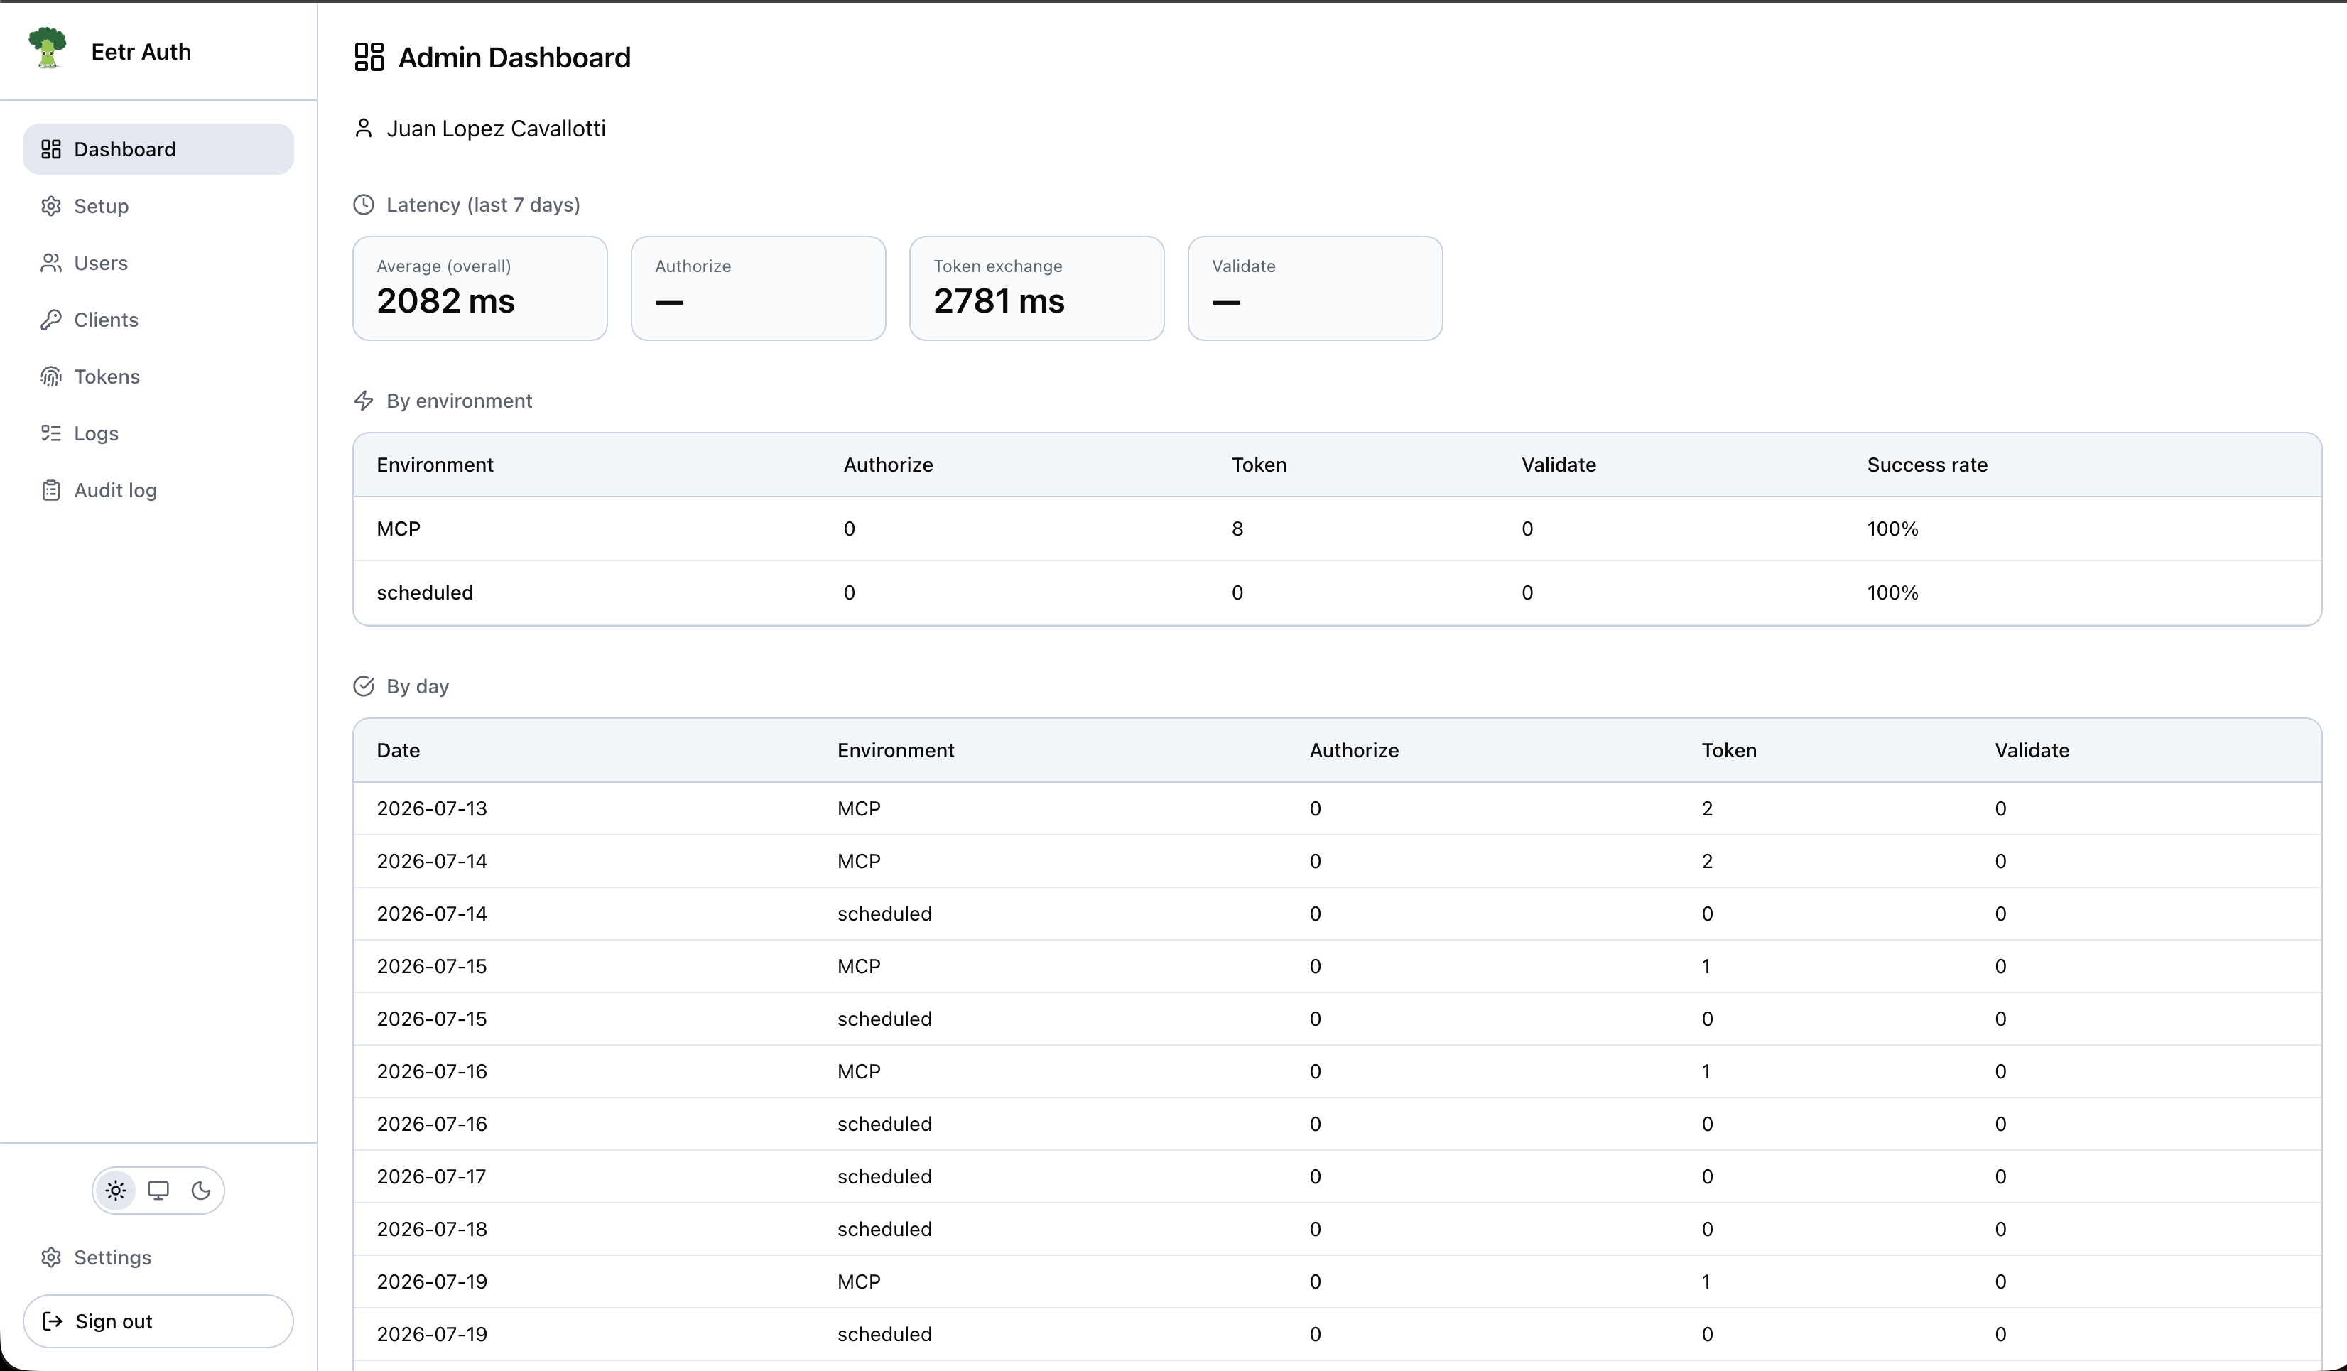Screen dimensions: 2347x1371
Task: Click the Audit log clipboard icon
Action: click(51, 490)
